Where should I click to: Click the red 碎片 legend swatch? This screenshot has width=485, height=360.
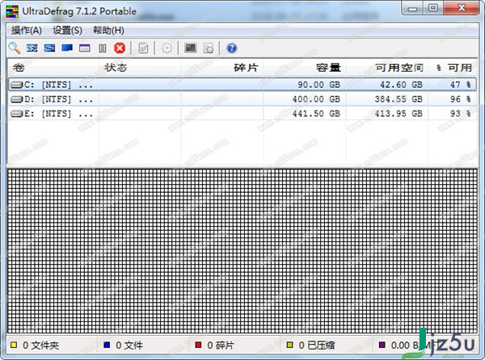coord(198,345)
